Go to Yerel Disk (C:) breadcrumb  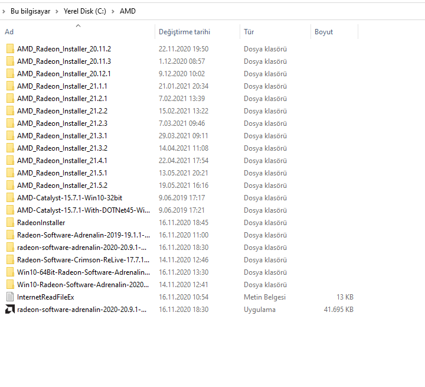pos(85,11)
